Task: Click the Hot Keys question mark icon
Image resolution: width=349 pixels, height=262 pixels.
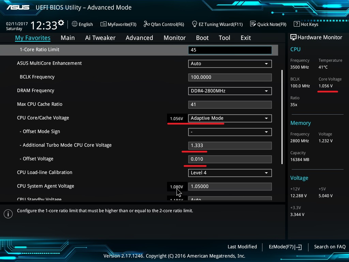Action: pyautogui.click(x=297, y=24)
